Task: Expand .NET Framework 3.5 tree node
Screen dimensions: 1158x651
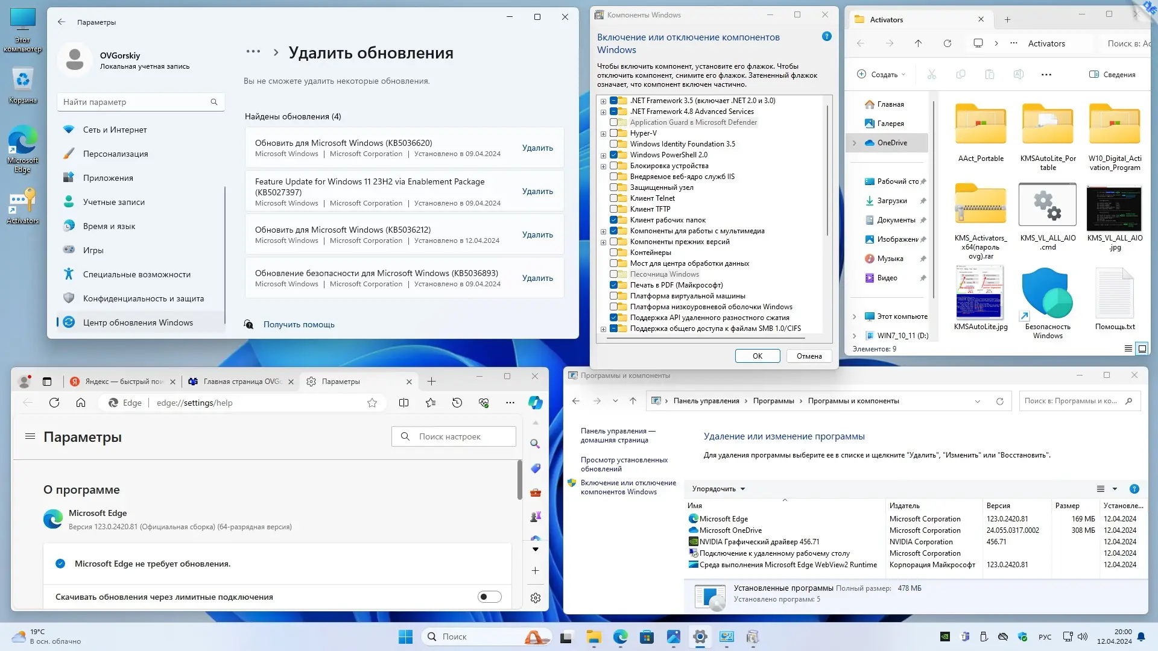Action: point(603,101)
